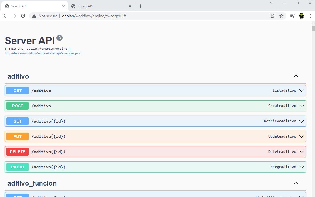The image size is (315, 197).
Task: Bookmark this page with the star icon
Action: pos(281,16)
